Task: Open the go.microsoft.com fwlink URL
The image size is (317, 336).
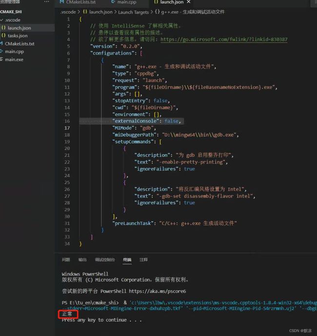Action: coord(224,40)
